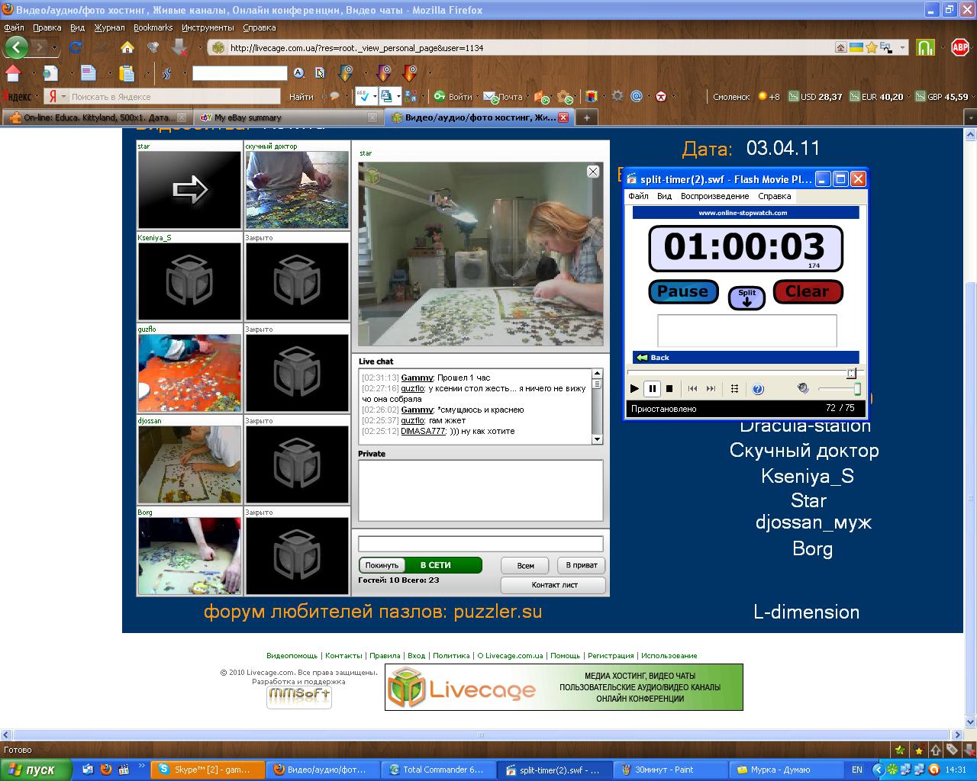Click the bookmark star in the address bar
Screen dimensions: 977x781
[x=871, y=47]
